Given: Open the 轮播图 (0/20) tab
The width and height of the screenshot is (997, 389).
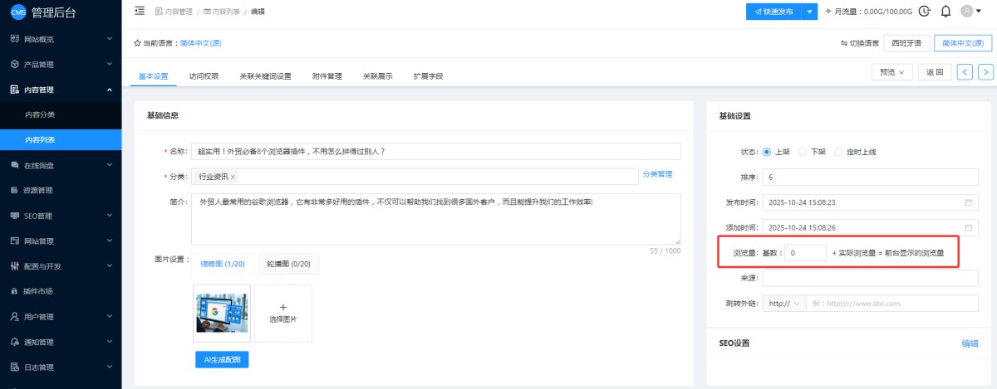Looking at the screenshot, I should pos(288,264).
